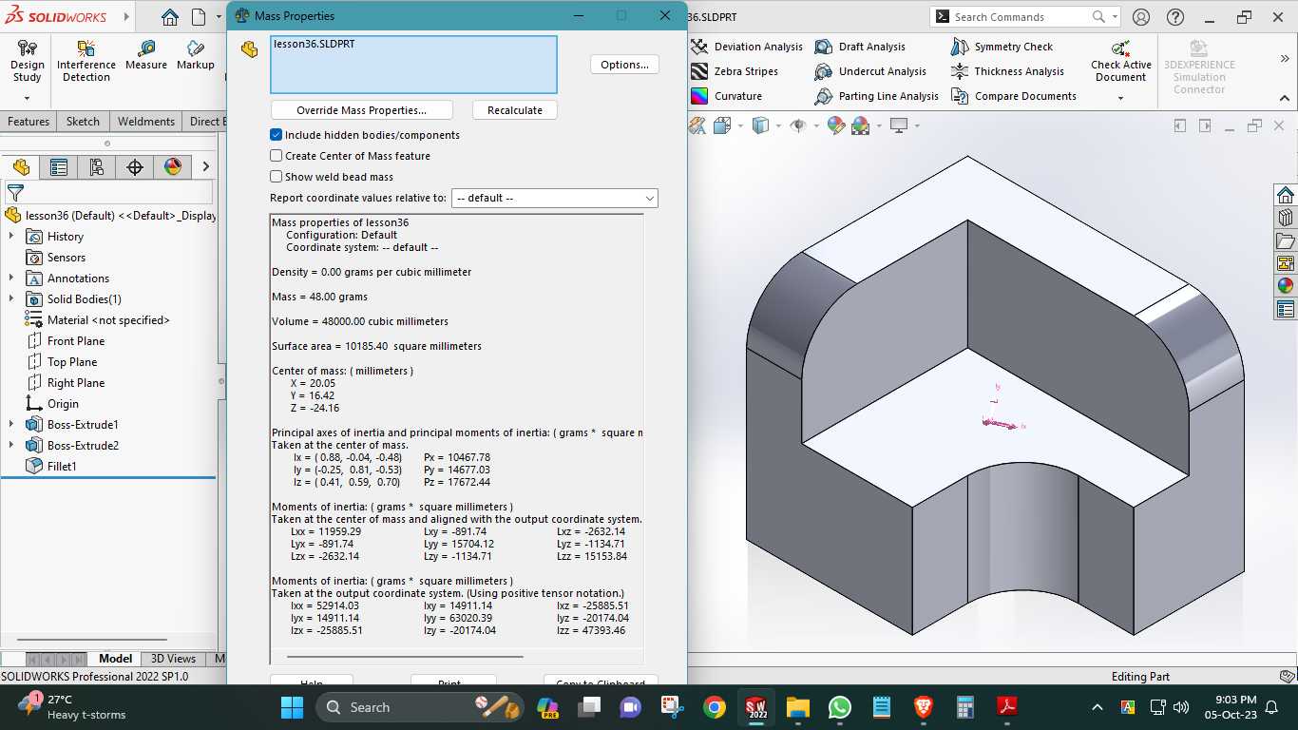The image size is (1298, 730).
Task: Switch to the Sketch tab
Action: (x=83, y=122)
